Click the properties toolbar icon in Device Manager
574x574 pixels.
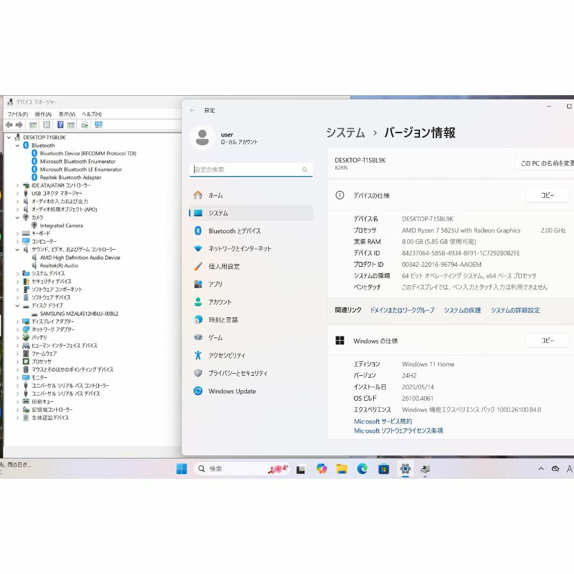point(46,125)
